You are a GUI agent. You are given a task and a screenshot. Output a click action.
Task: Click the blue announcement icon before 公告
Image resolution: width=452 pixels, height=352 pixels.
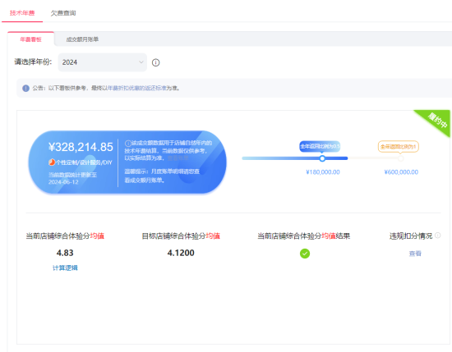(26, 88)
